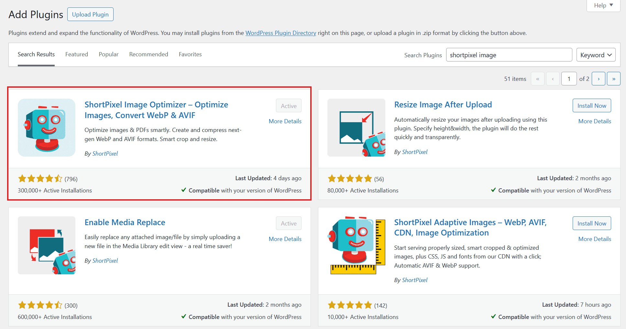Screen dimensions: 626x329
Task: Click the Active button on Enable Media Replace
Action: pos(288,223)
